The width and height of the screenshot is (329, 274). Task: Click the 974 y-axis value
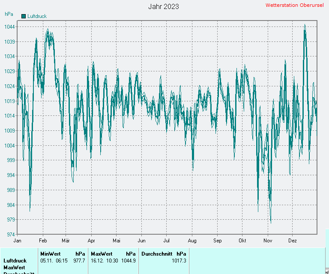click(x=11, y=234)
